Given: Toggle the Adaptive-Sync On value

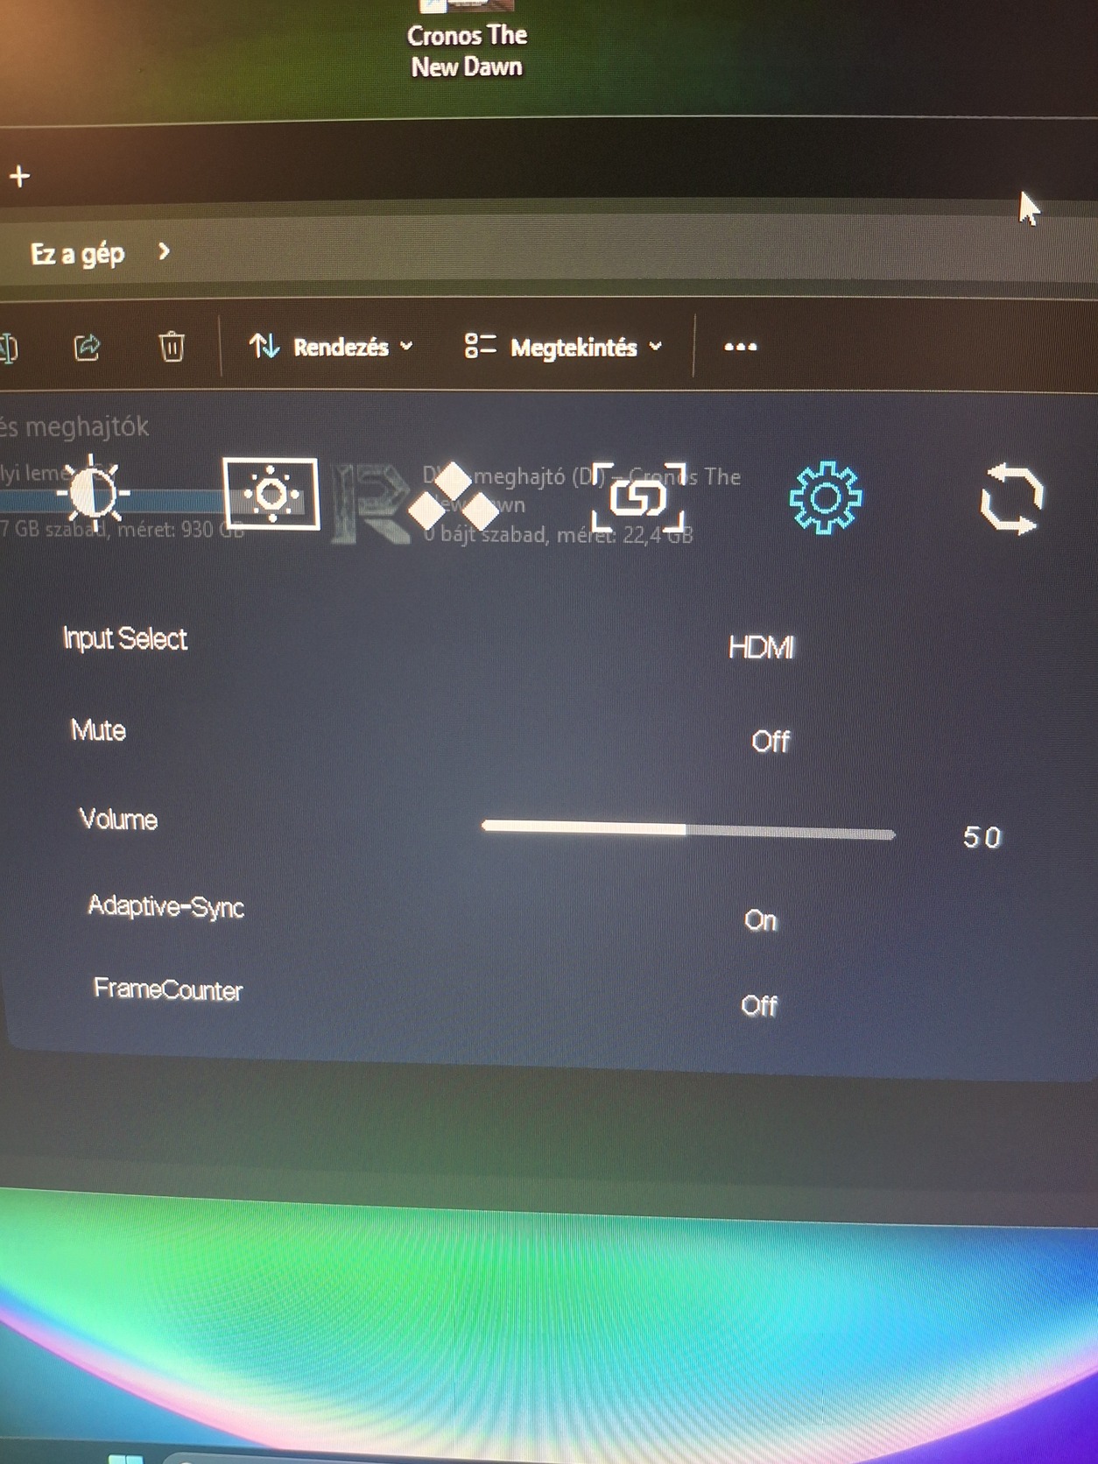Looking at the screenshot, I should pyautogui.click(x=761, y=920).
